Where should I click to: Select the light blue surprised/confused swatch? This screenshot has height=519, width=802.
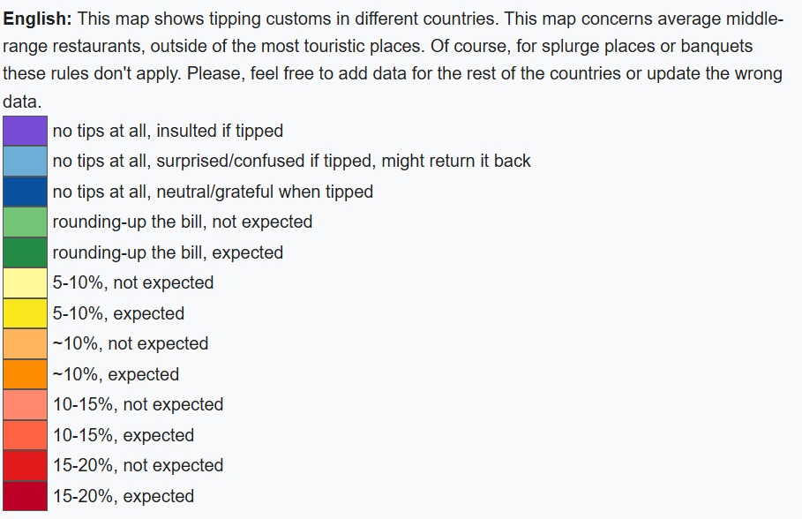pos(25,161)
